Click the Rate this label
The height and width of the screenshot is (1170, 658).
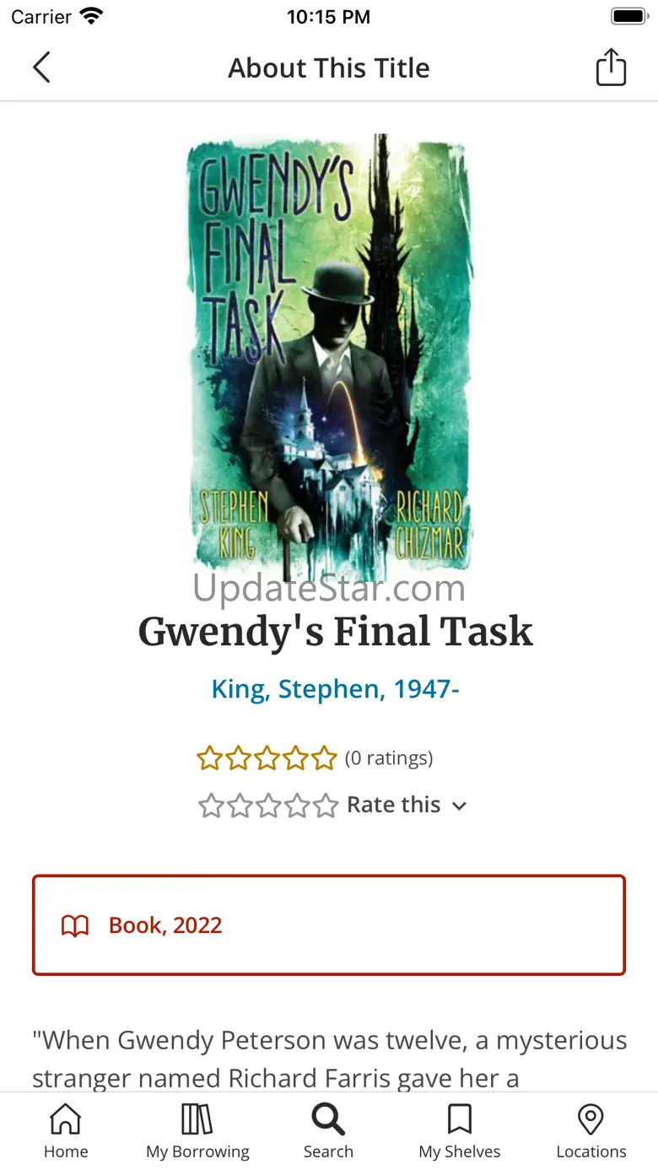pos(393,805)
